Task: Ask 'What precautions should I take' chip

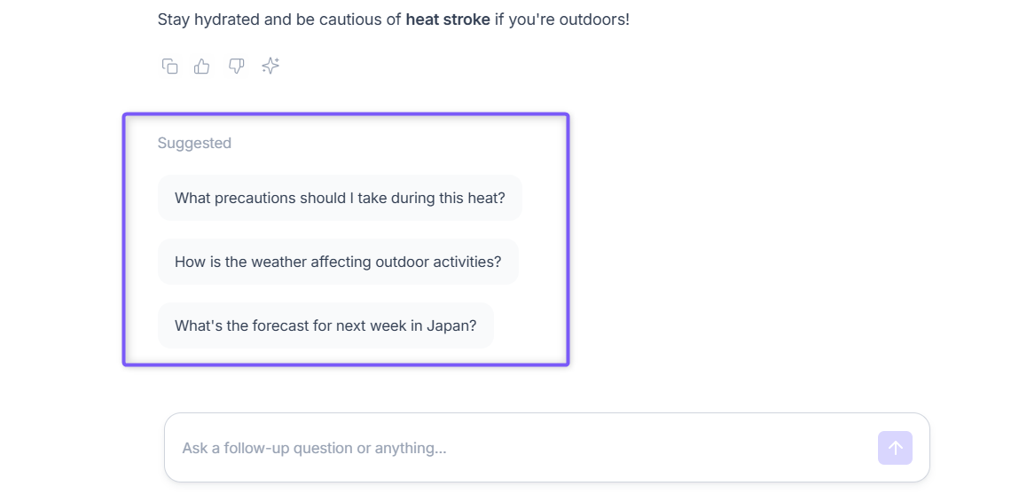Action: click(x=340, y=198)
